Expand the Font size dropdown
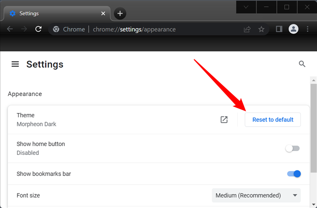This screenshot has width=317, height=208. [x=256, y=195]
